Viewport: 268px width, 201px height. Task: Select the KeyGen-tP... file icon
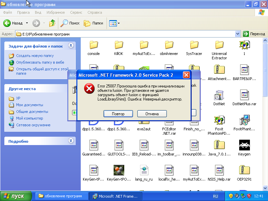[x=94, y=170]
